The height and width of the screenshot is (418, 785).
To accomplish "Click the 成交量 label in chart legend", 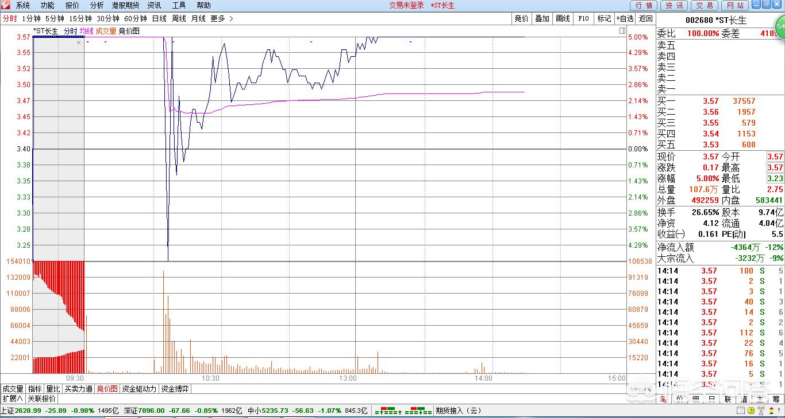I will pos(106,31).
